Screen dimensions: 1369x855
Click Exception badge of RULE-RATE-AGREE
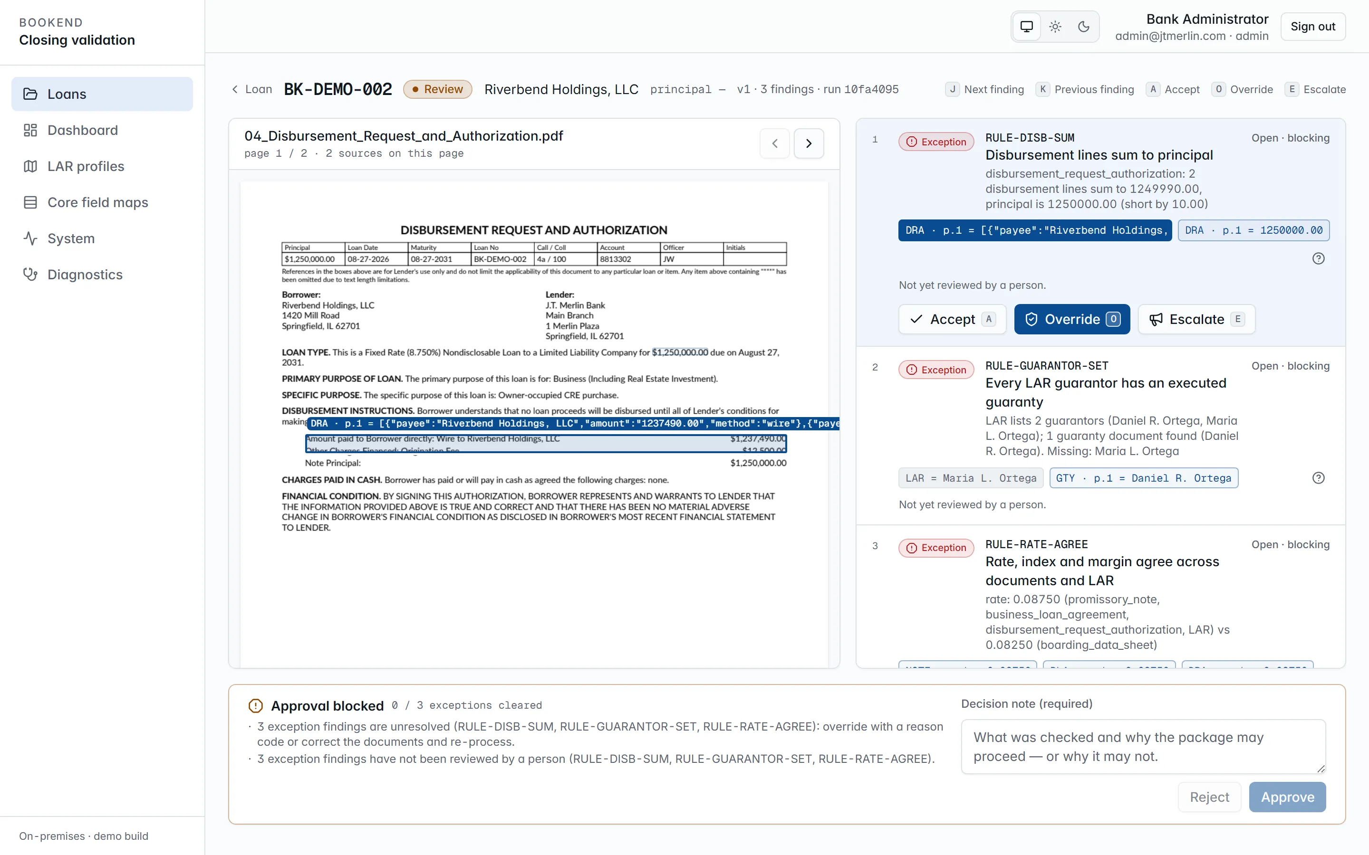936,547
